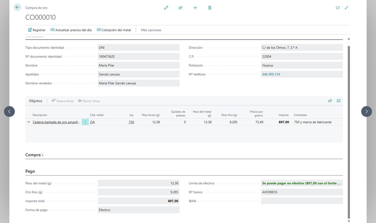
Task: Click the Ley value 750
Action: tap(131, 122)
